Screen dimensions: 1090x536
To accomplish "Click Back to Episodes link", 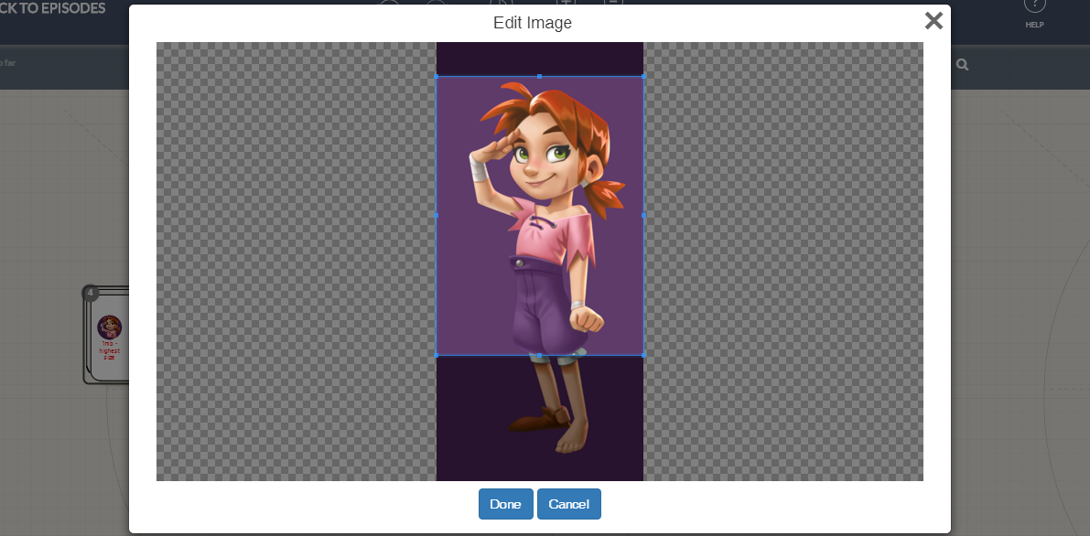I will 53,8.
